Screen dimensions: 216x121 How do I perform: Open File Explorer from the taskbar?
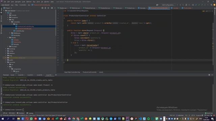(19, 119)
